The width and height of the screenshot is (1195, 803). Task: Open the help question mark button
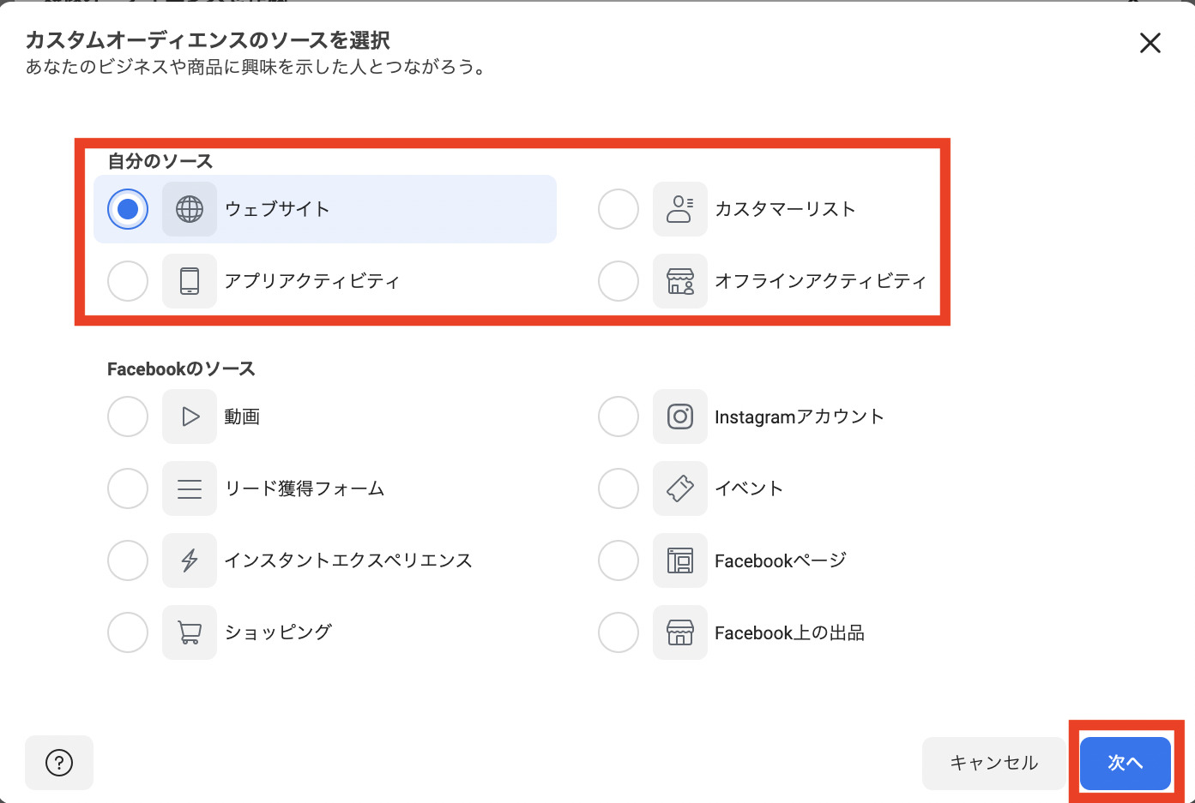pos(59,763)
